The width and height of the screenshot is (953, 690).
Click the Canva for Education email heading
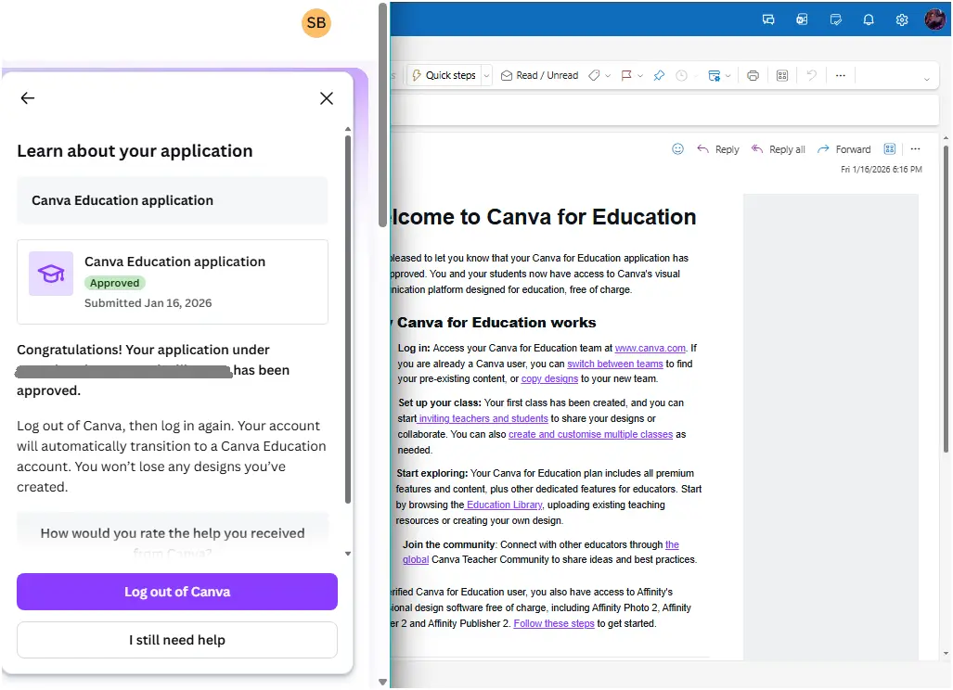pyautogui.click(x=544, y=217)
